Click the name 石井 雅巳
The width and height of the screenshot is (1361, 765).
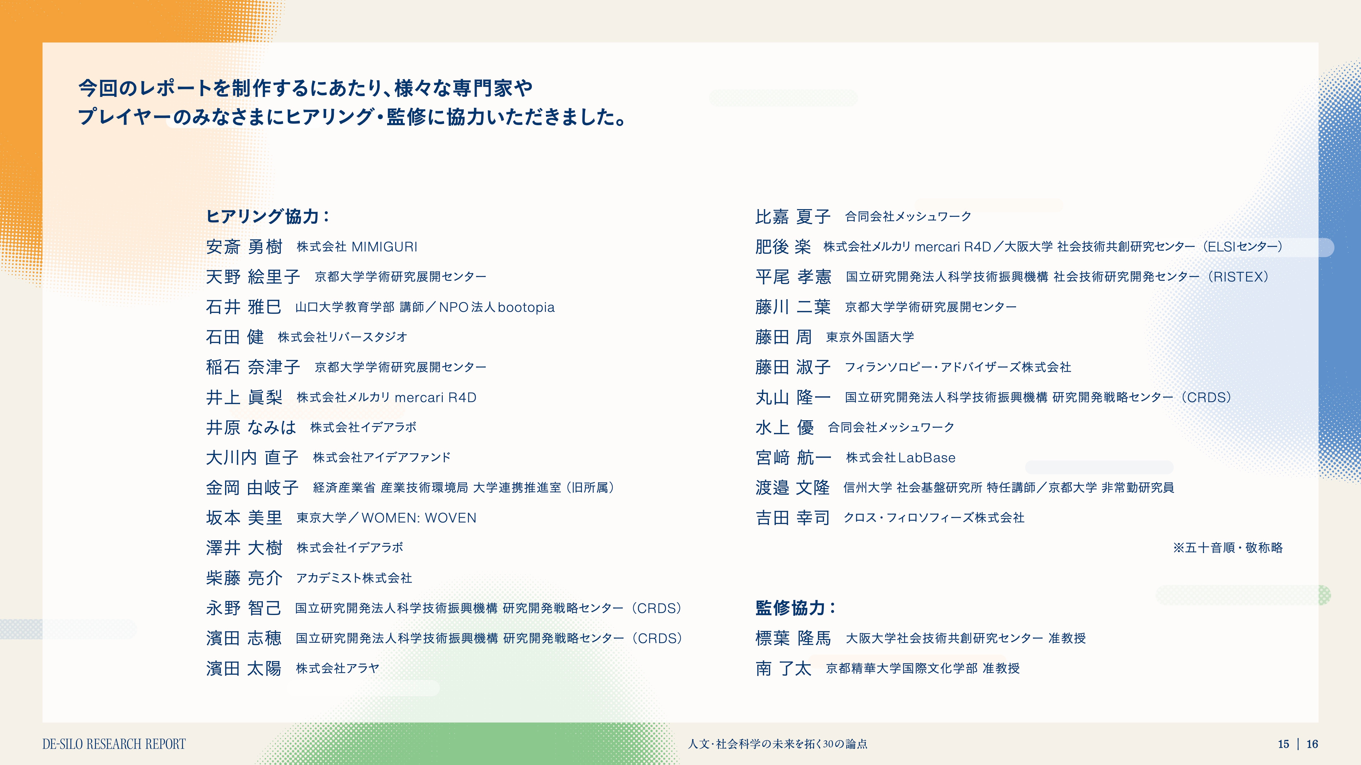pyautogui.click(x=243, y=307)
